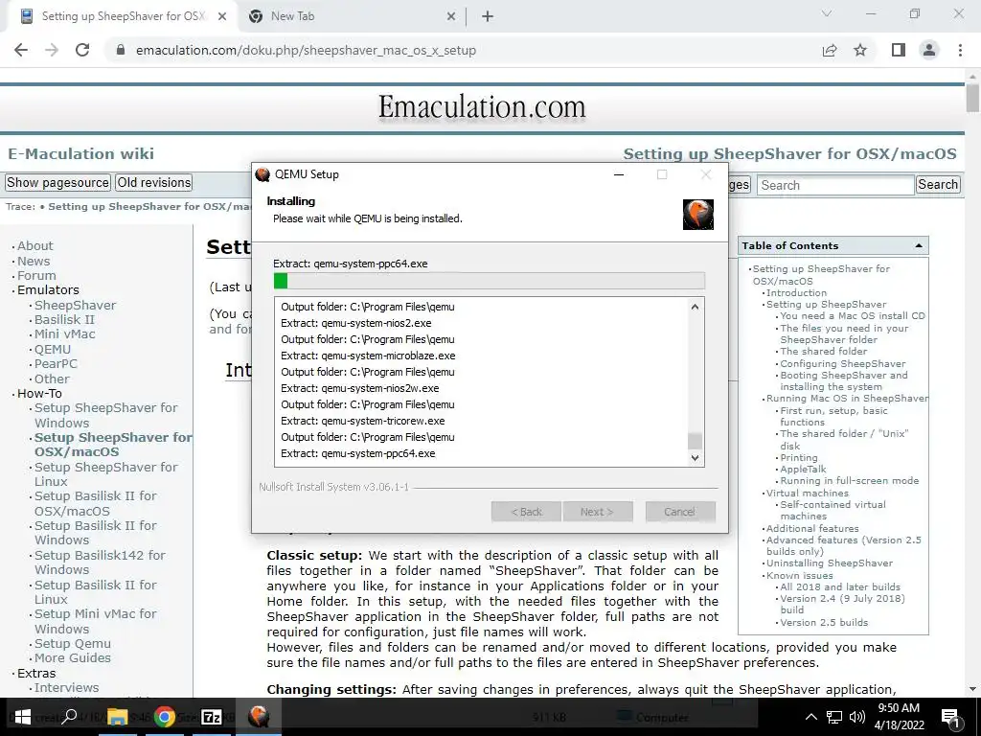The image size is (981, 736).
Task: Click the QEMU installer taskbar icon
Action: pos(259,717)
